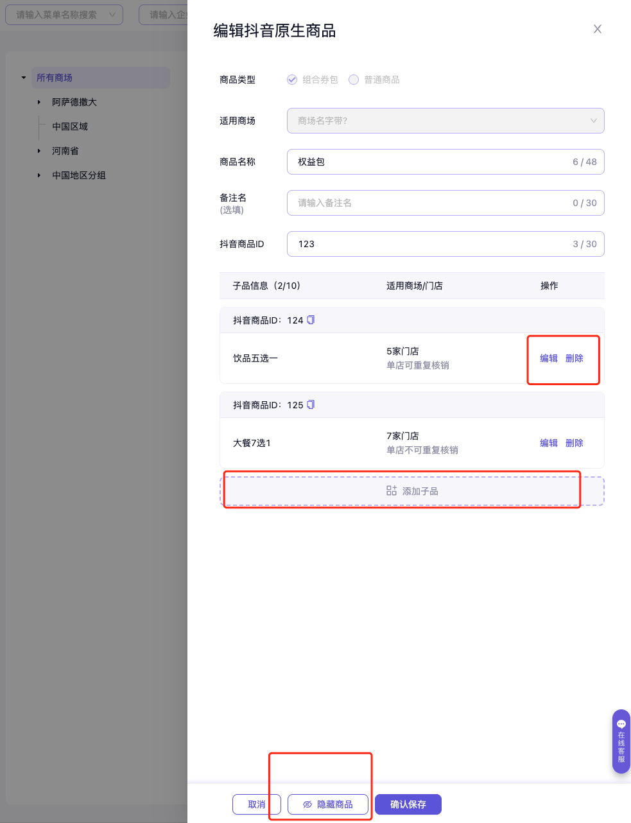
Task: Open the 在线客服 chat widget
Action: point(621,741)
